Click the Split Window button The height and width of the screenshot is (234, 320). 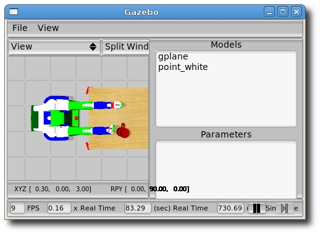[125, 47]
